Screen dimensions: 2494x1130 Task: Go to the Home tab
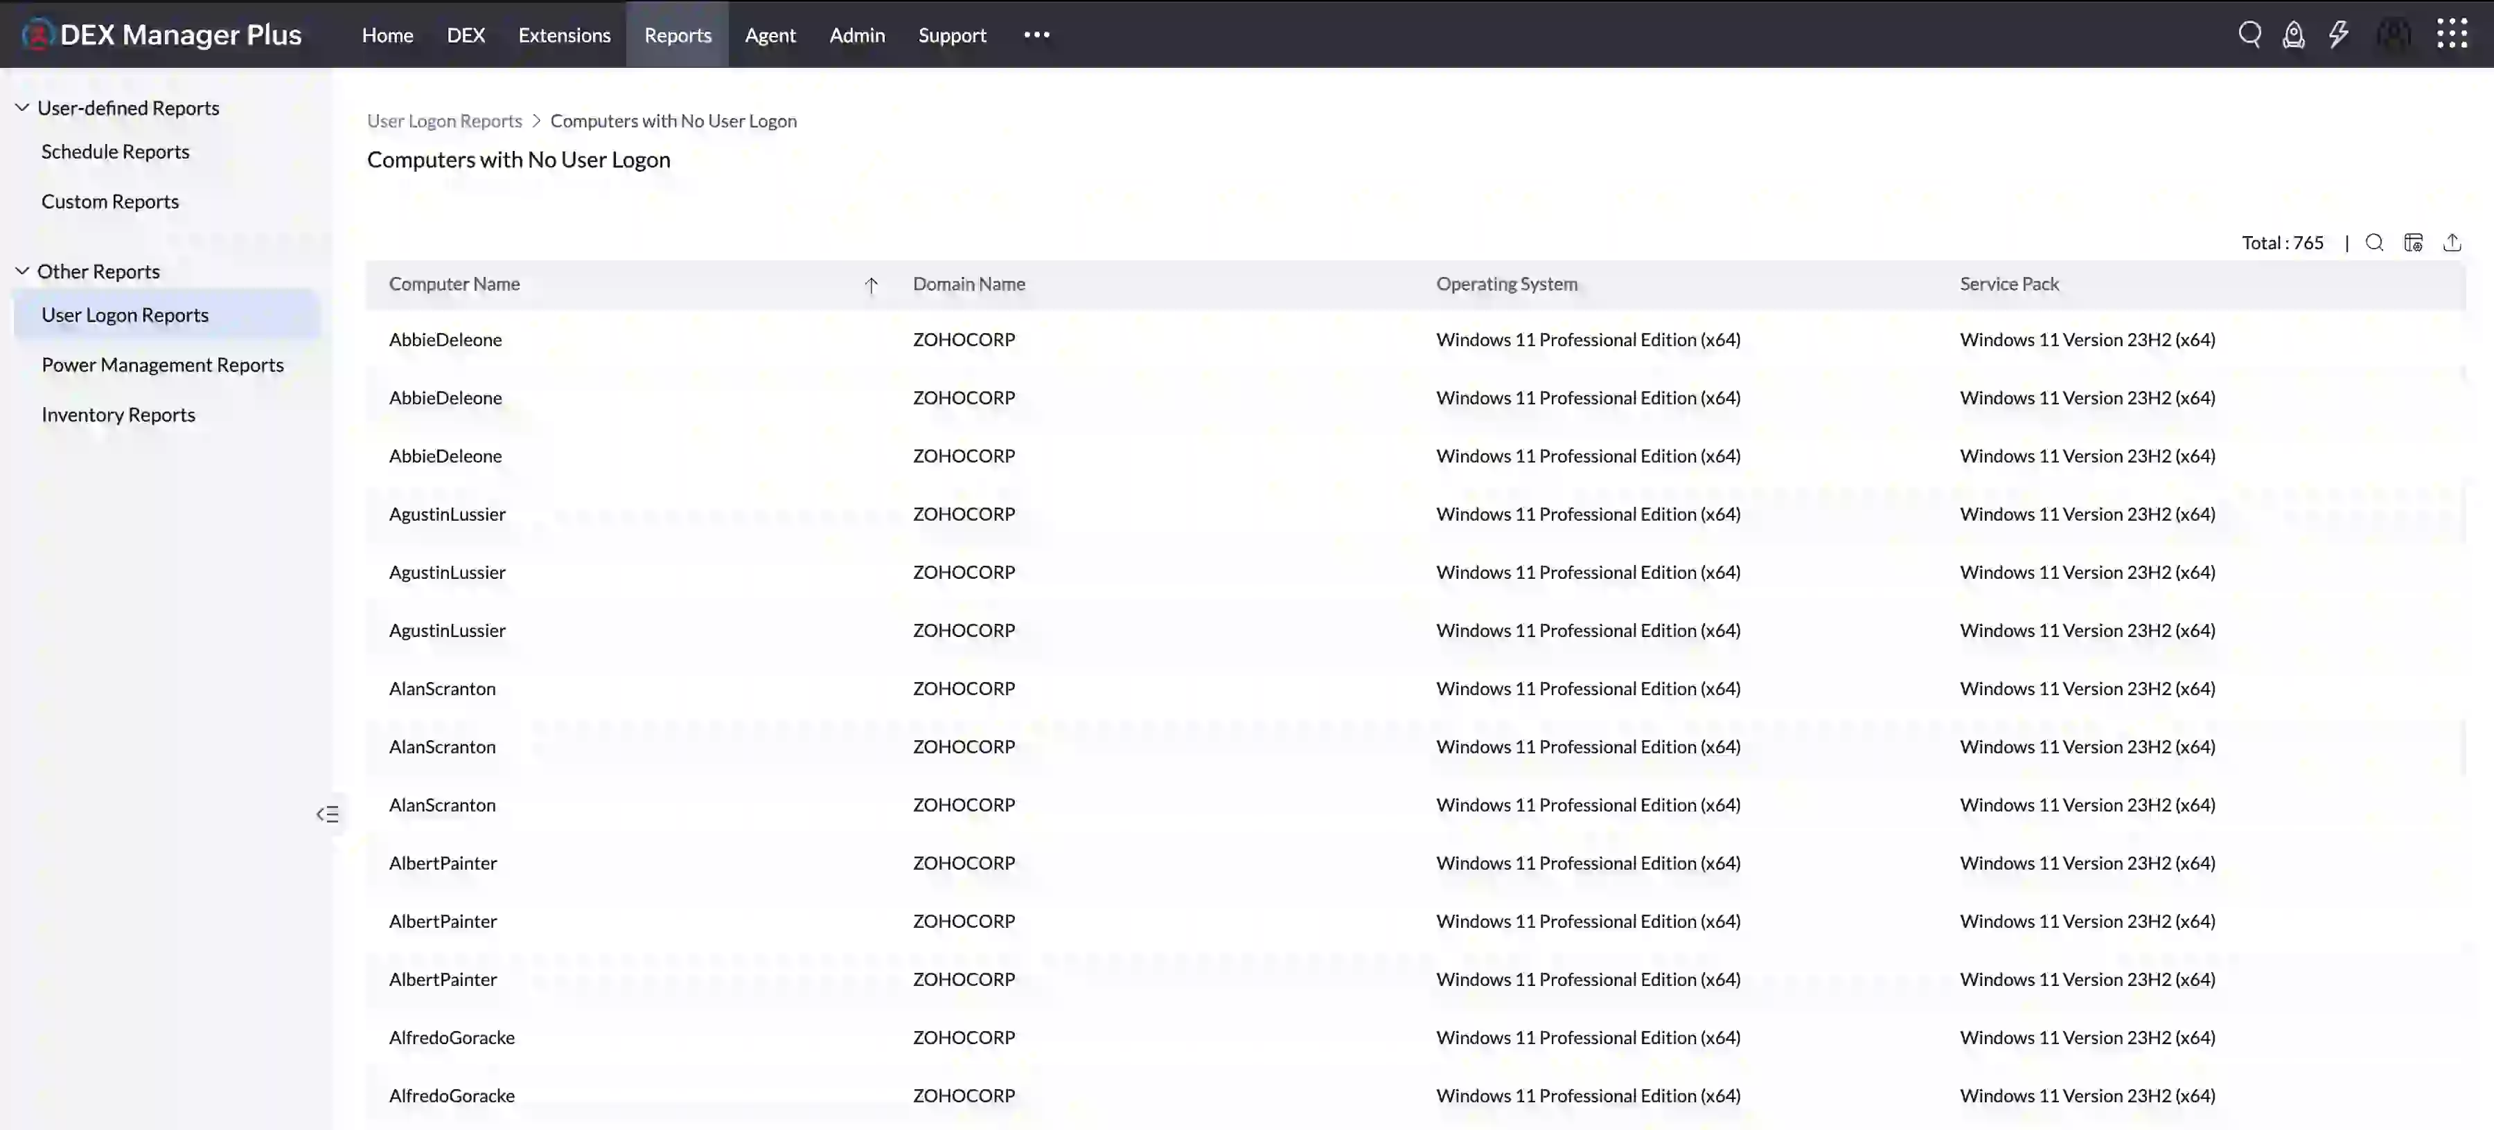[387, 35]
